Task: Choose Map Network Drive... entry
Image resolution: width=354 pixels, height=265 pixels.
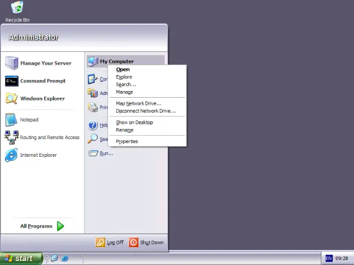Action: pos(147,103)
